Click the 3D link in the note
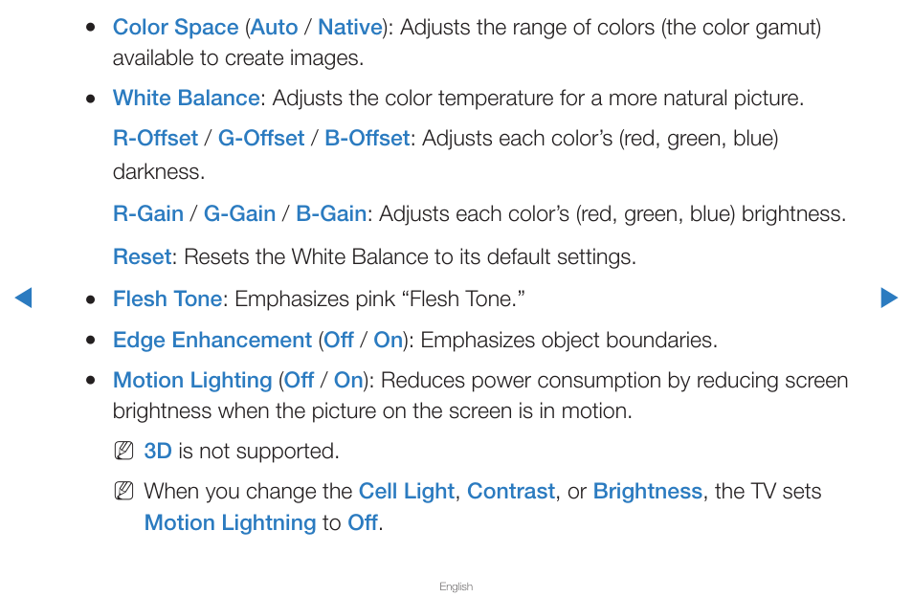 158,451
